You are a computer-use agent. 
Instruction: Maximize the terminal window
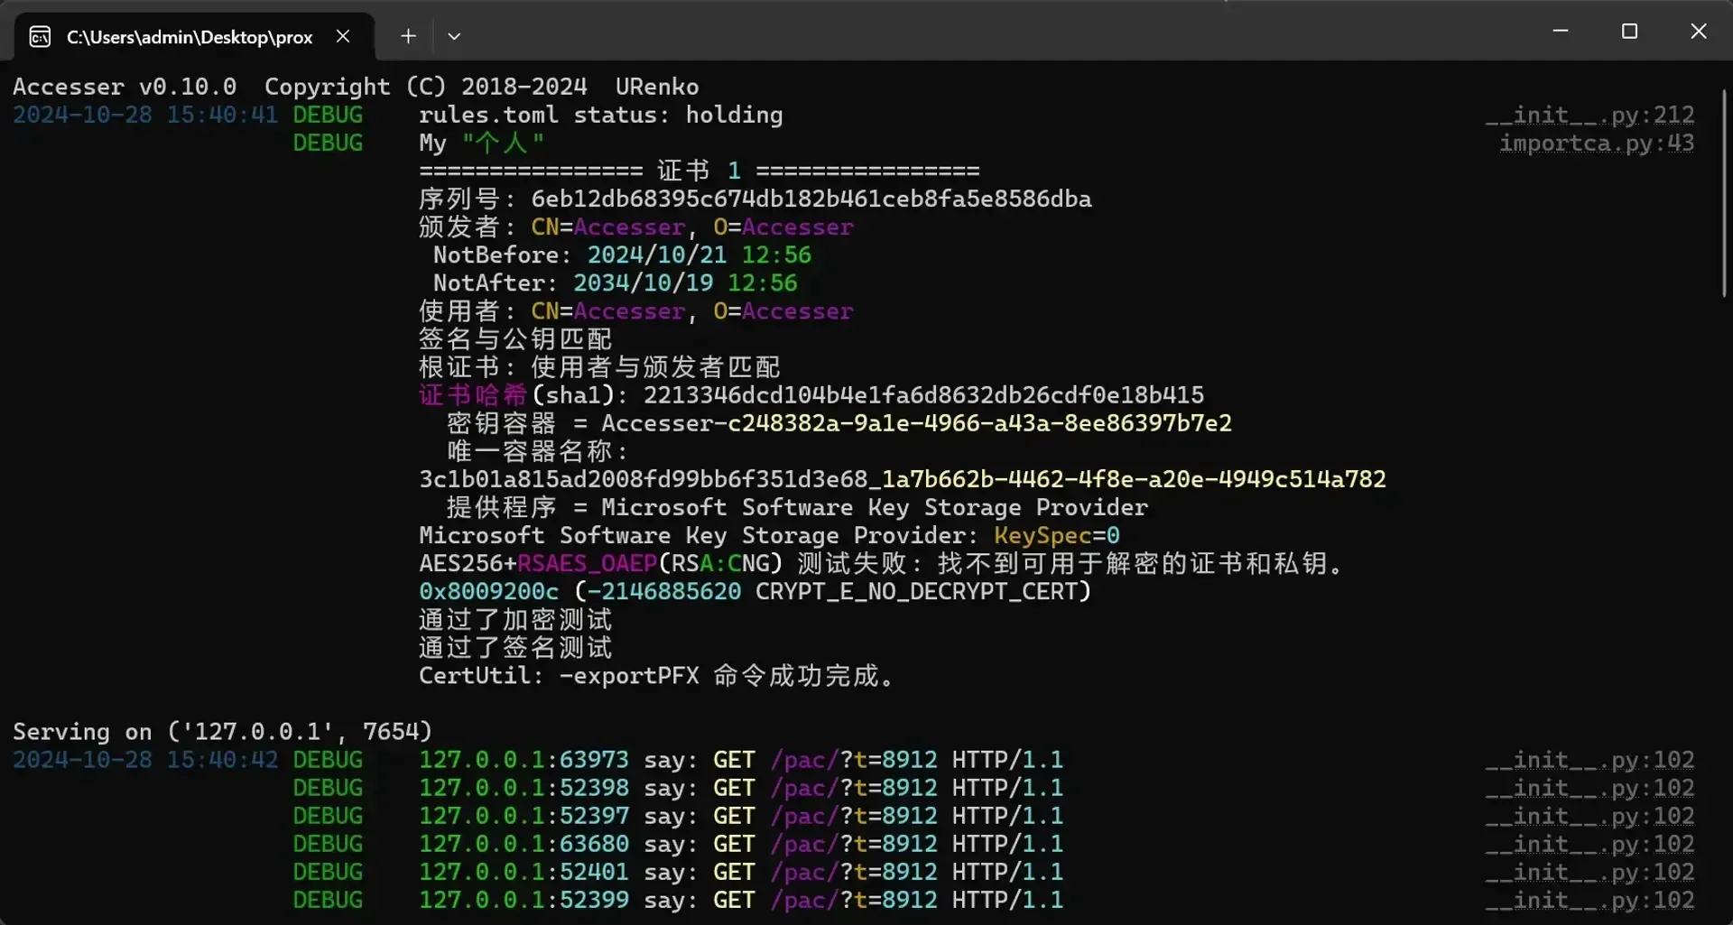(x=1629, y=32)
